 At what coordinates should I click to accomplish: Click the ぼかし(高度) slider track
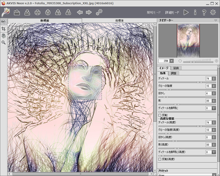point(187,141)
